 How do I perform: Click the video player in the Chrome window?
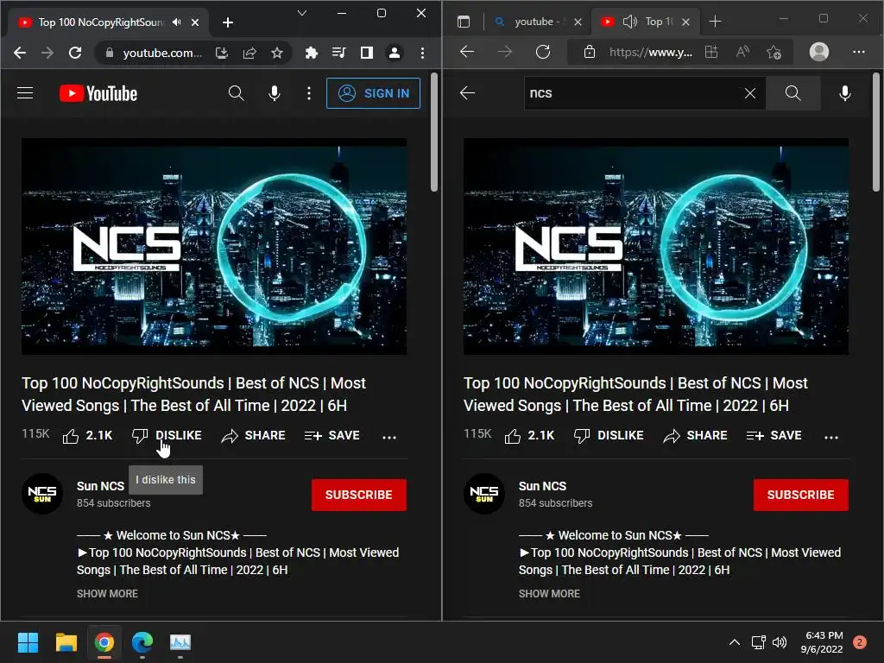click(214, 246)
